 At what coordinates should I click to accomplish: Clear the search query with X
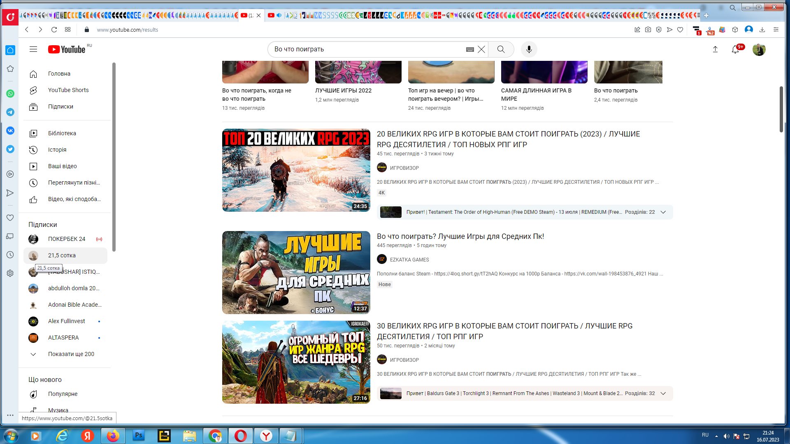pyautogui.click(x=481, y=49)
